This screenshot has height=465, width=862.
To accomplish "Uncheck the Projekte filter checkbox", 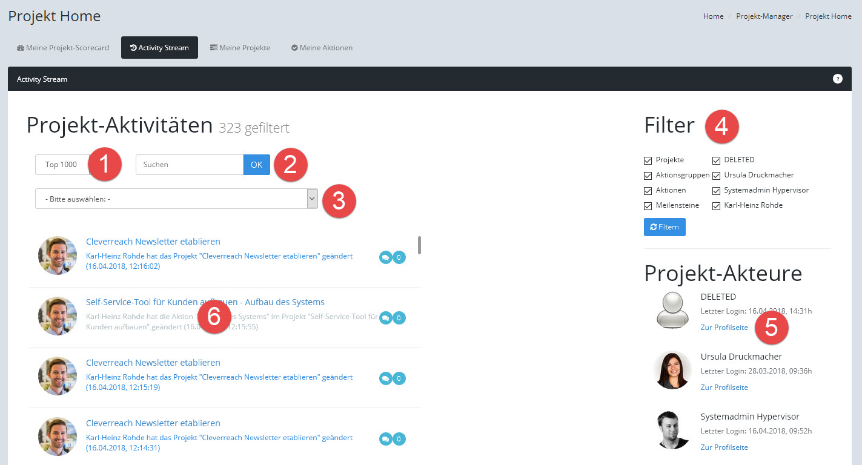I will pyautogui.click(x=648, y=160).
